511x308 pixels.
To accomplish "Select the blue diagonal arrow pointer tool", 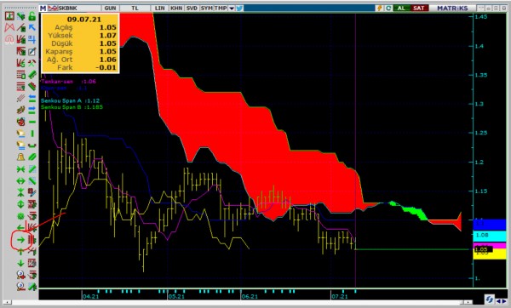I will pyautogui.click(x=32, y=27).
